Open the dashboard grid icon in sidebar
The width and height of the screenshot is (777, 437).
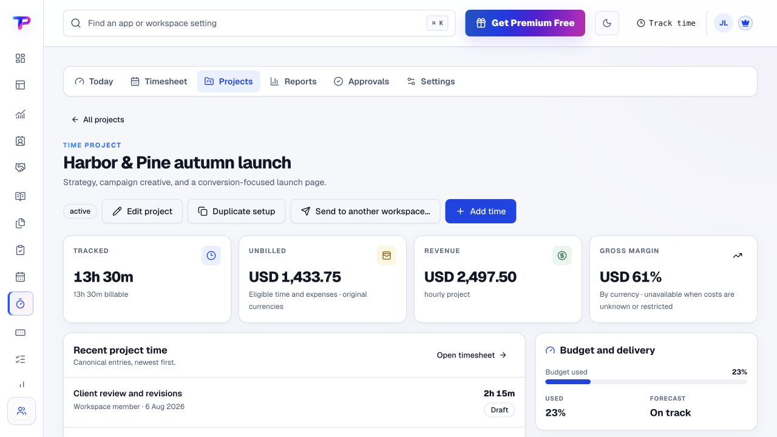point(20,58)
